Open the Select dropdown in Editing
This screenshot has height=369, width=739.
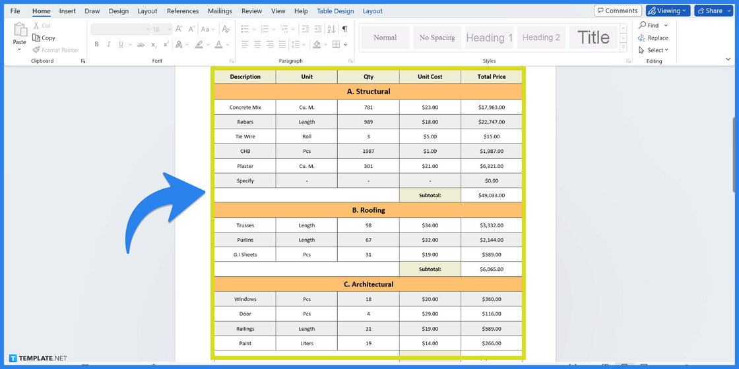tap(653, 50)
